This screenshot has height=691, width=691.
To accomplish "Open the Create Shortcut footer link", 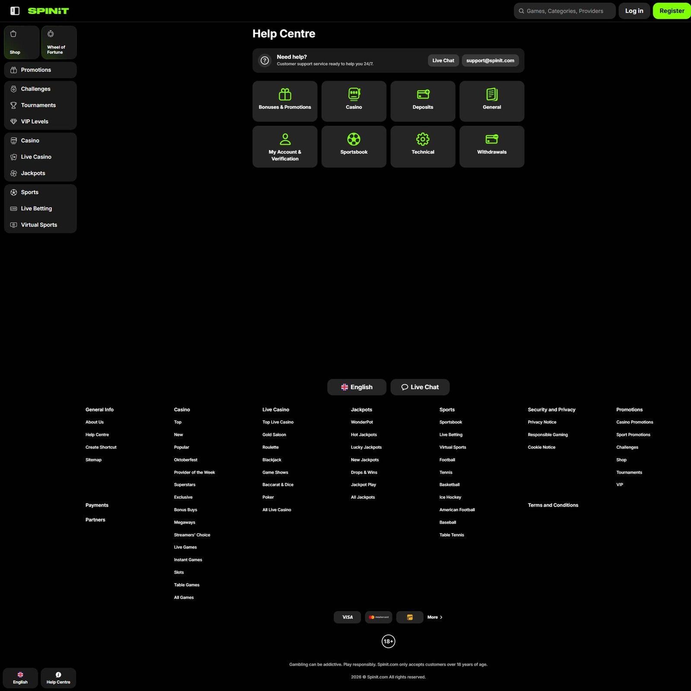I will click(101, 447).
